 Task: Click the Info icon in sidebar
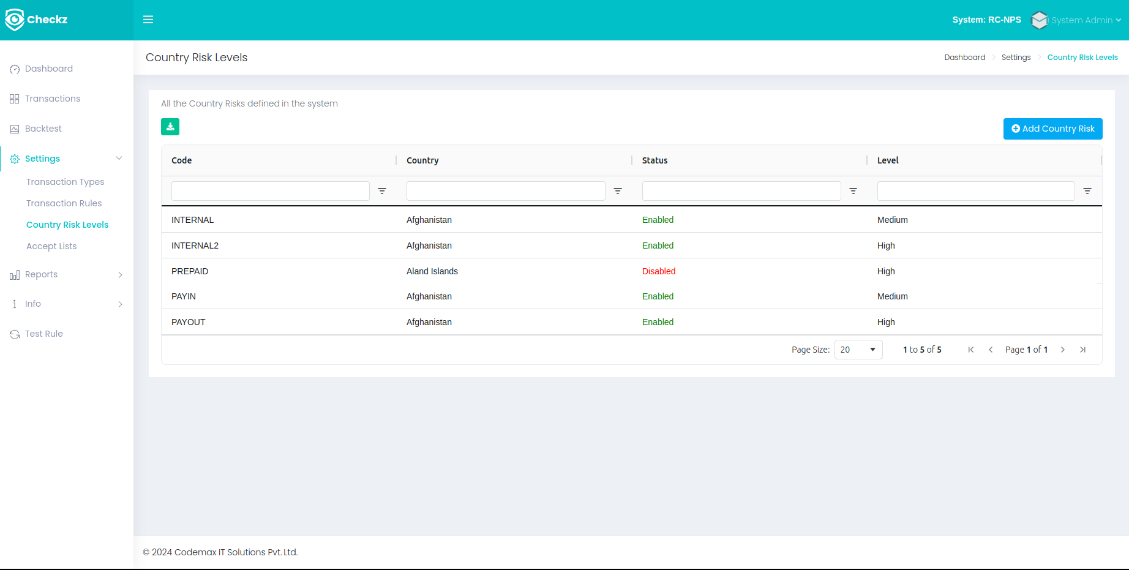point(15,304)
